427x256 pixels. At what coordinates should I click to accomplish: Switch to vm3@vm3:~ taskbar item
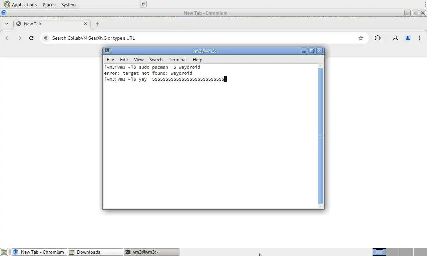(x=151, y=252)
